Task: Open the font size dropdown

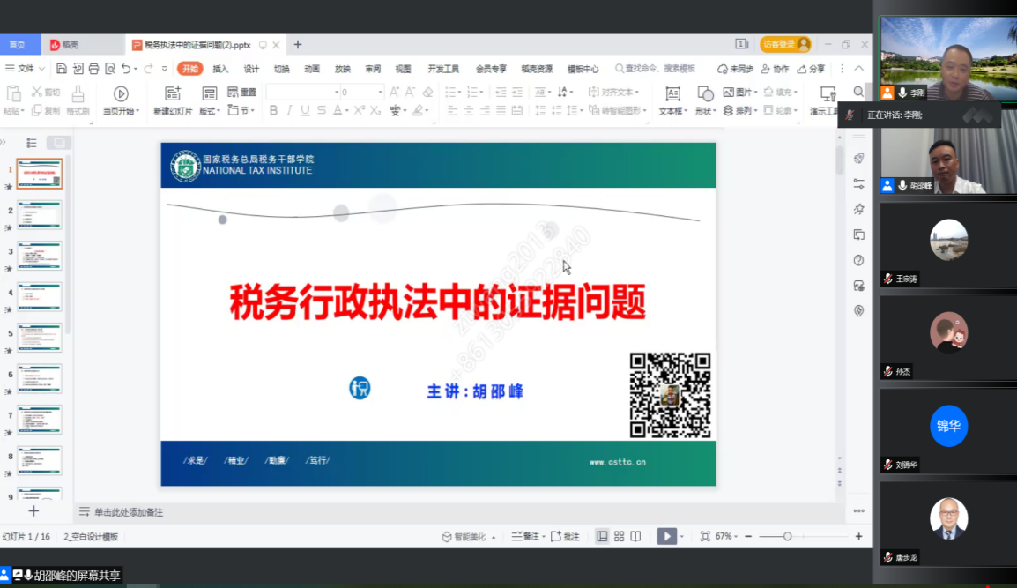Action: coord(381,92)
